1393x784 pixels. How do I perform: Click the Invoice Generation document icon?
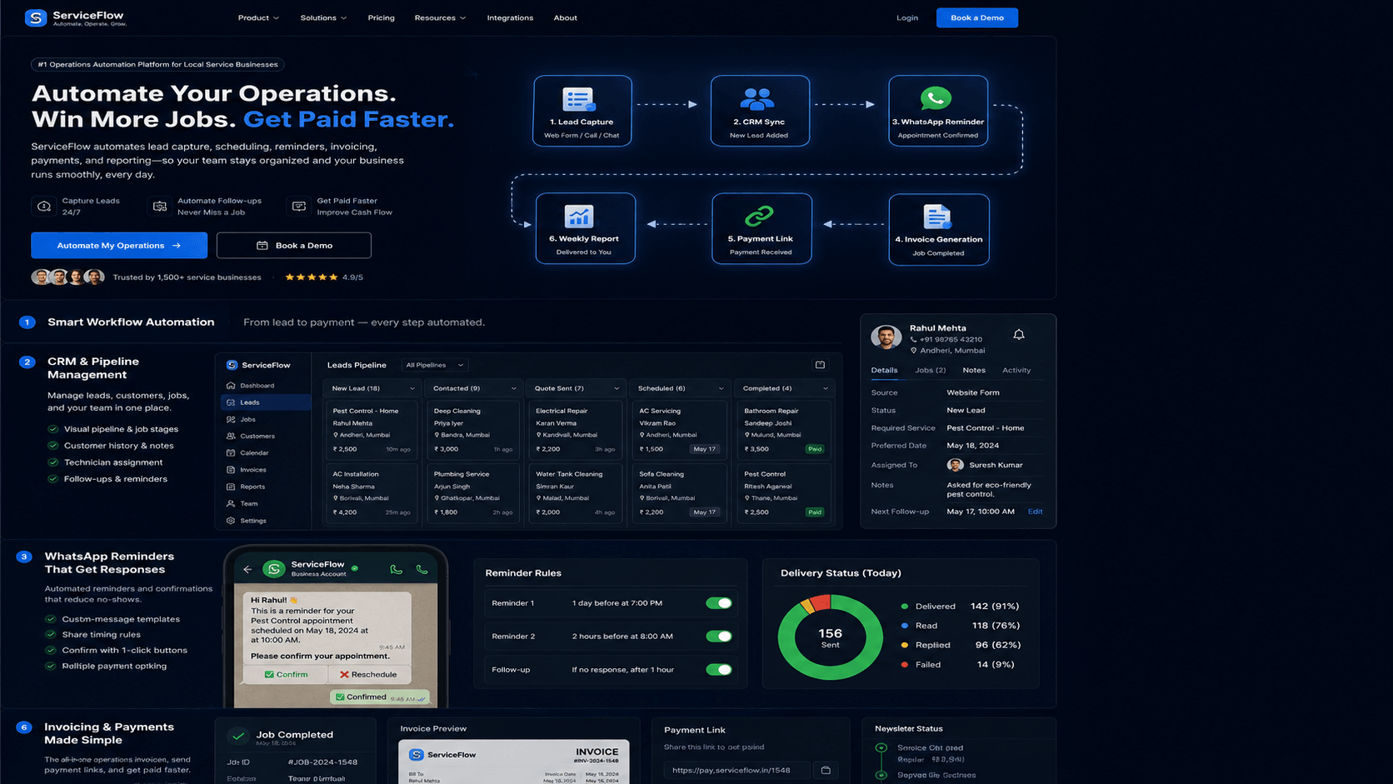pos(936,217)
